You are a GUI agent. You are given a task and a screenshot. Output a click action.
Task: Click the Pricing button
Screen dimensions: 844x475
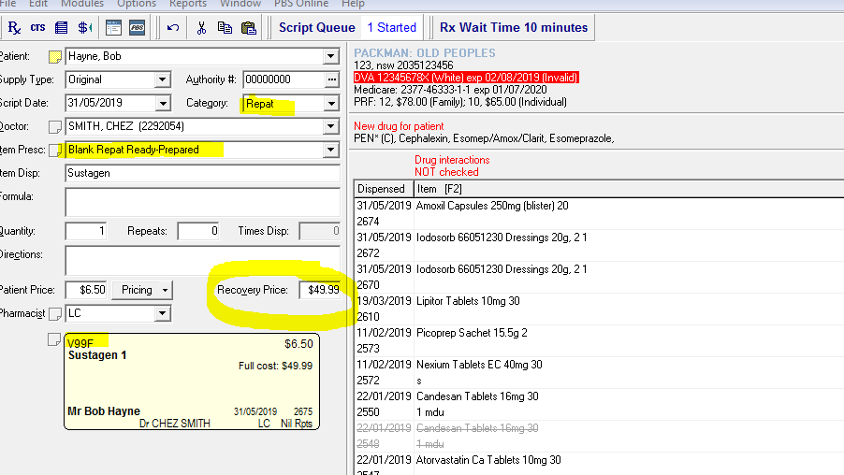pyautogui.click(x=142, y=290)
